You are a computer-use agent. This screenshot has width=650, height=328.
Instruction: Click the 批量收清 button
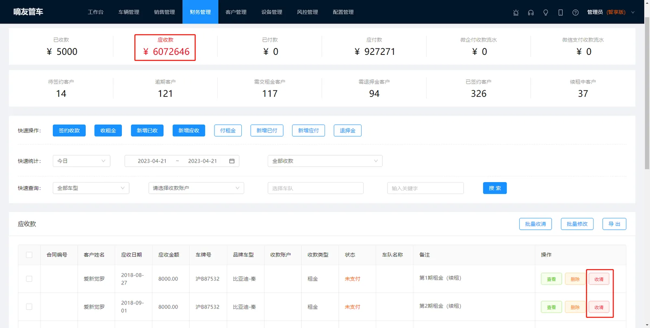point(535,224)
